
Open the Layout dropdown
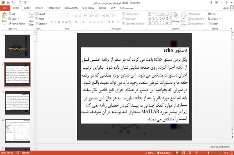(x=41, y=14)
